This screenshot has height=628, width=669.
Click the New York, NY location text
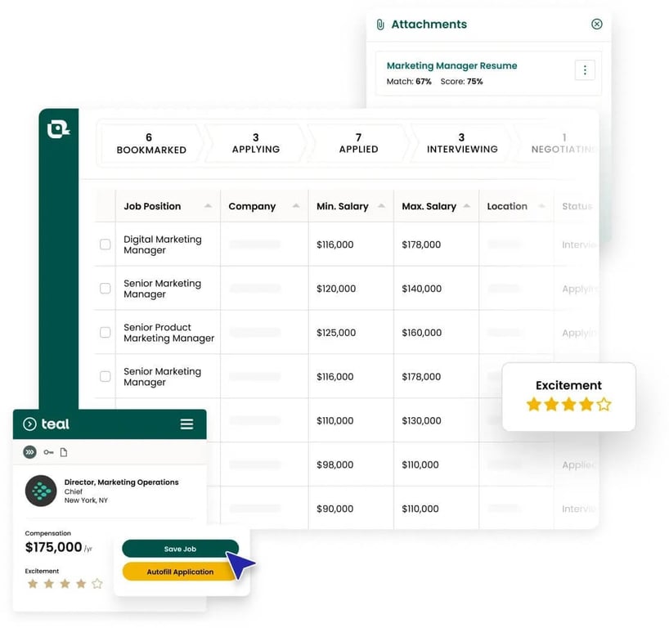click(86, 500)
